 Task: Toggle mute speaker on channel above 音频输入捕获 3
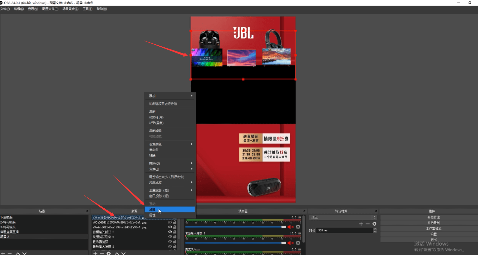coord(290,227)
